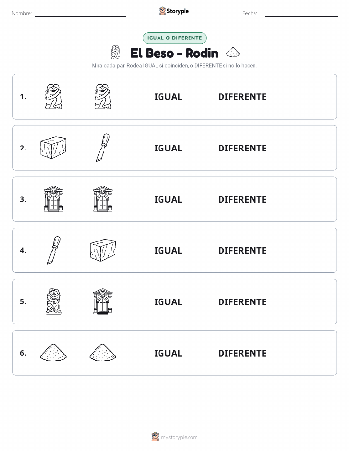Click the IGUAL O DIFERENTE green badge
Image resolution: width=349 pixels, height=451 pixels.
click(x=174, y=38)
